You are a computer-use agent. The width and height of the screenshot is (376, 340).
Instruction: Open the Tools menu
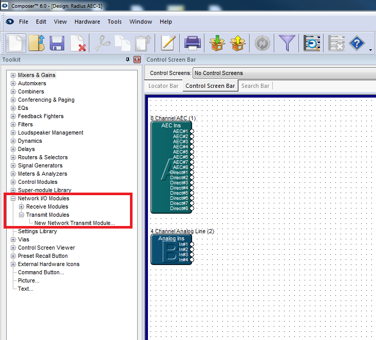coord(115,22)
